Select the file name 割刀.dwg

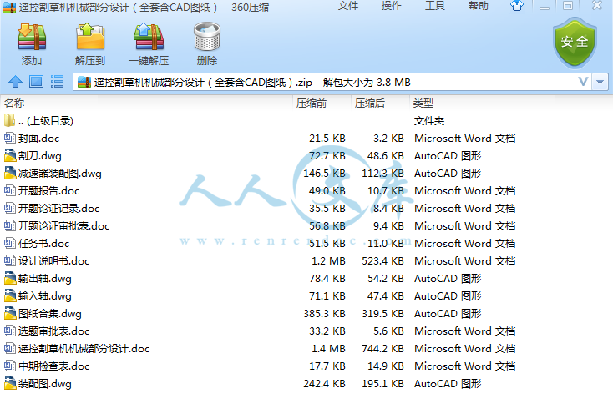[40, 156]
